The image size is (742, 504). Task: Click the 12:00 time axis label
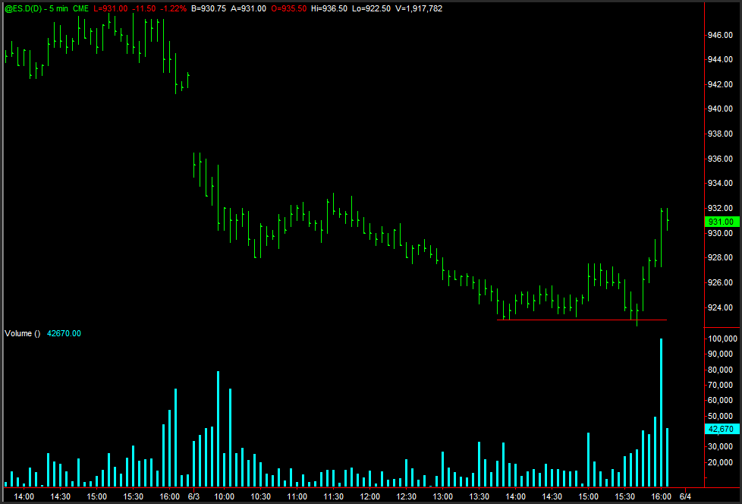click(370, 496)
